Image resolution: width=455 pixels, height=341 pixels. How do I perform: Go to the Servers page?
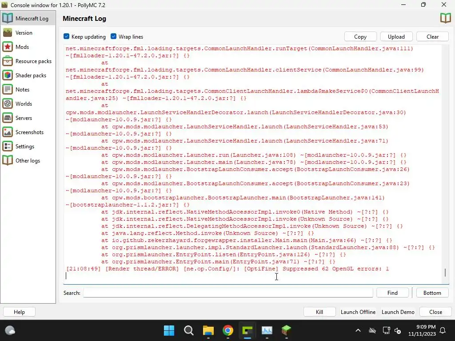coord(28,118)
